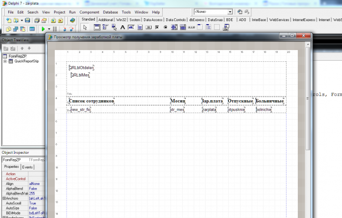Image resolution: width=342 pixels, height=218 pixels.
Task: Select the QRLblOtdelen label on report
Action: coord(81,68)
